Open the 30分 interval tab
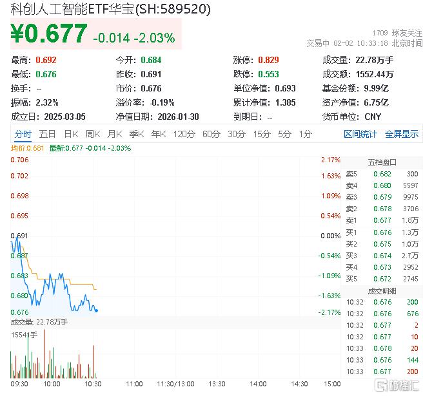Image resolution: width=423 pixels, height=396 pixels. pos(237,134)
